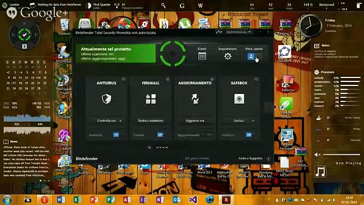
Task: Launch Excel from the taskbar
Action: [77, 200]
